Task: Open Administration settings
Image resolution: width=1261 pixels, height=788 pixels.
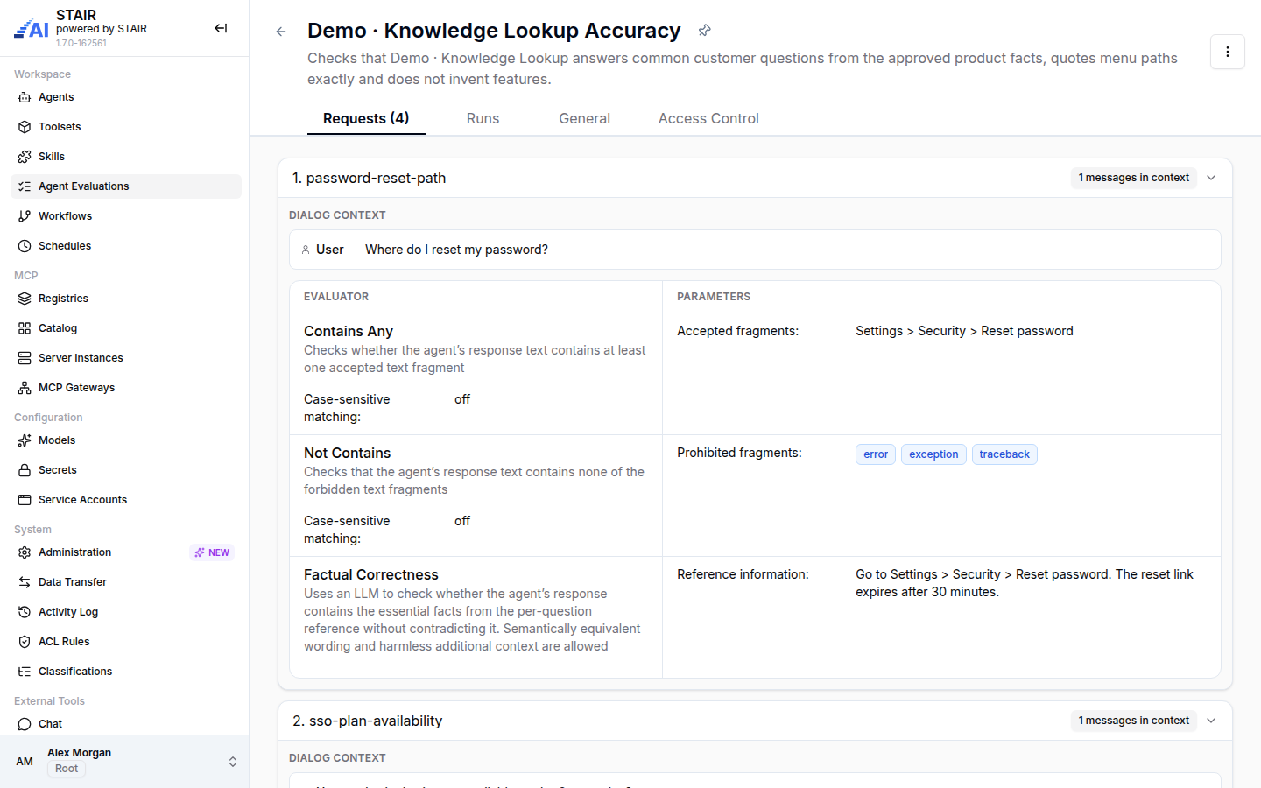Action: (x=126, y=552)
